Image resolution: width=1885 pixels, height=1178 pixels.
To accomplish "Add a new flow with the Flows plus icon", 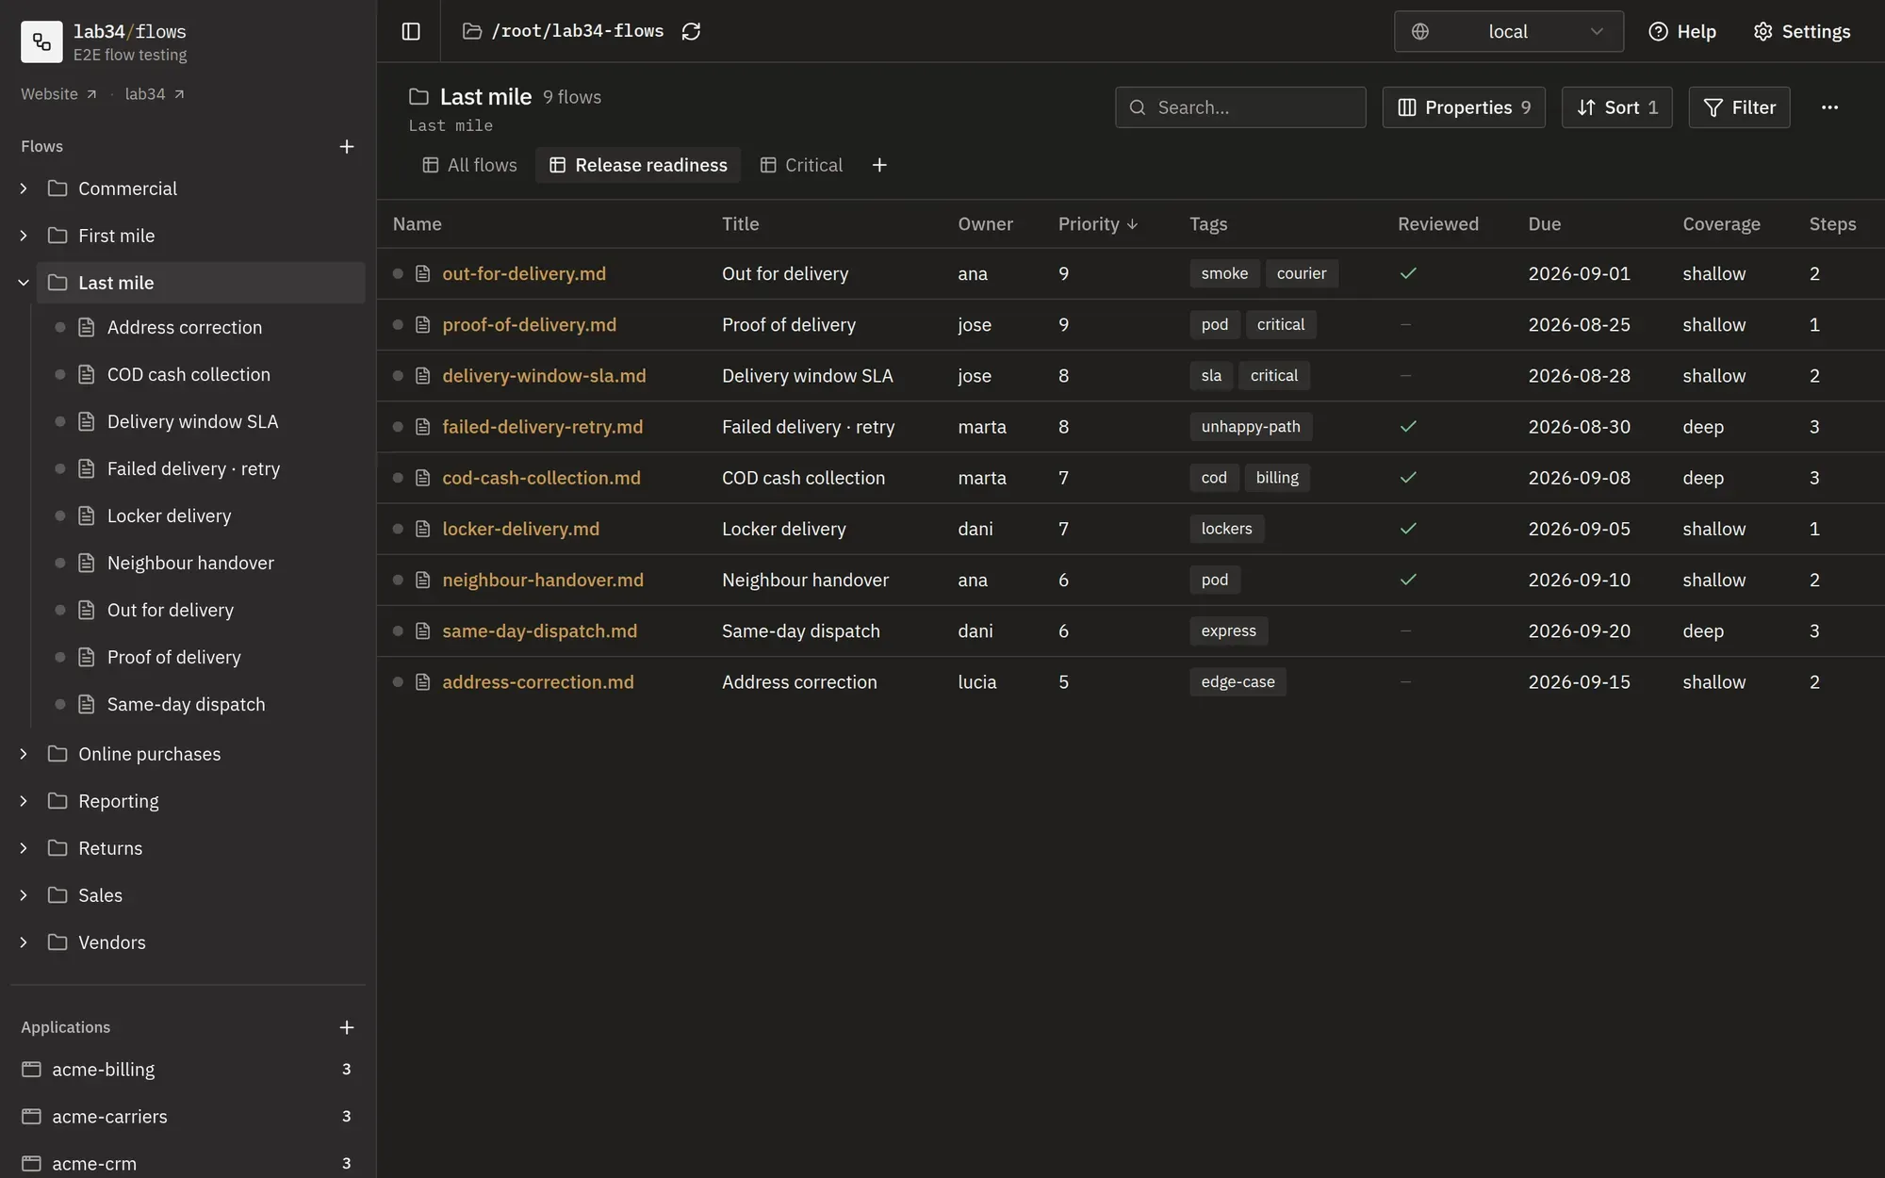I will [347, 146].
